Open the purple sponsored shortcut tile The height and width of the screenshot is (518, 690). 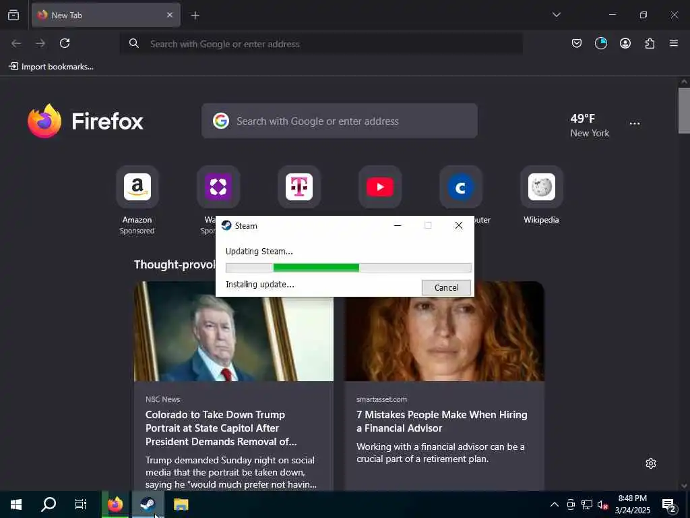click(x=218, y=187)
